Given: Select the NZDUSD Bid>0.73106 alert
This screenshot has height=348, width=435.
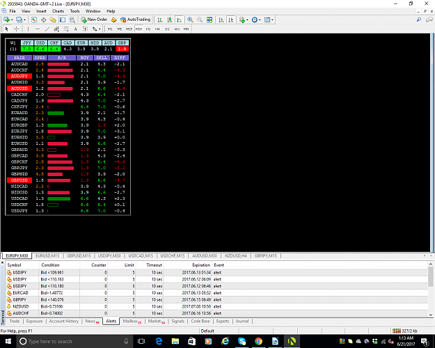Looking at the screenshot, I should 216,306.
